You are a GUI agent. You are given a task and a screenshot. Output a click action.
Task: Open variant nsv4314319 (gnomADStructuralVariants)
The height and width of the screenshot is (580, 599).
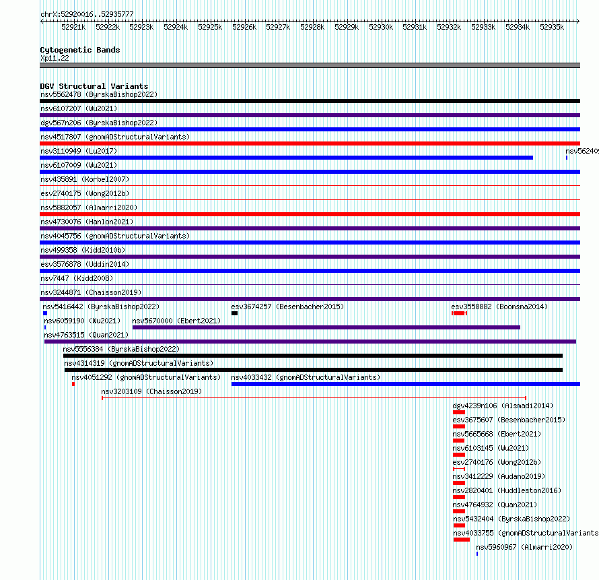[139, 363]
